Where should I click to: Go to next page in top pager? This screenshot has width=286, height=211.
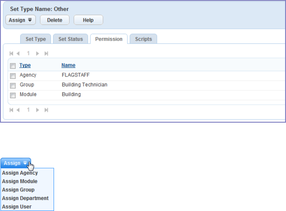tap(37, 53)
